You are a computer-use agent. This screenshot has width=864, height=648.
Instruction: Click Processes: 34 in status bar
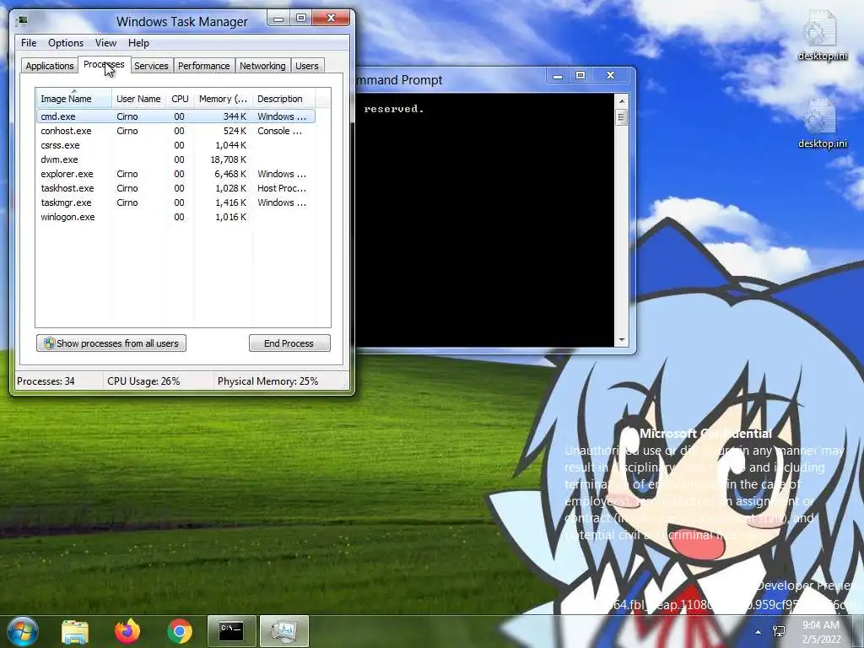[x=46, y=381]
